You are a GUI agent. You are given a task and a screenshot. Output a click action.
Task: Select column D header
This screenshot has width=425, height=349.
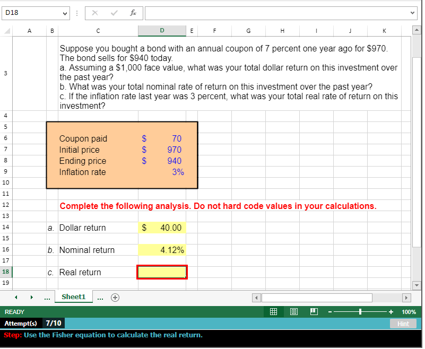click(x=162, y=31)
